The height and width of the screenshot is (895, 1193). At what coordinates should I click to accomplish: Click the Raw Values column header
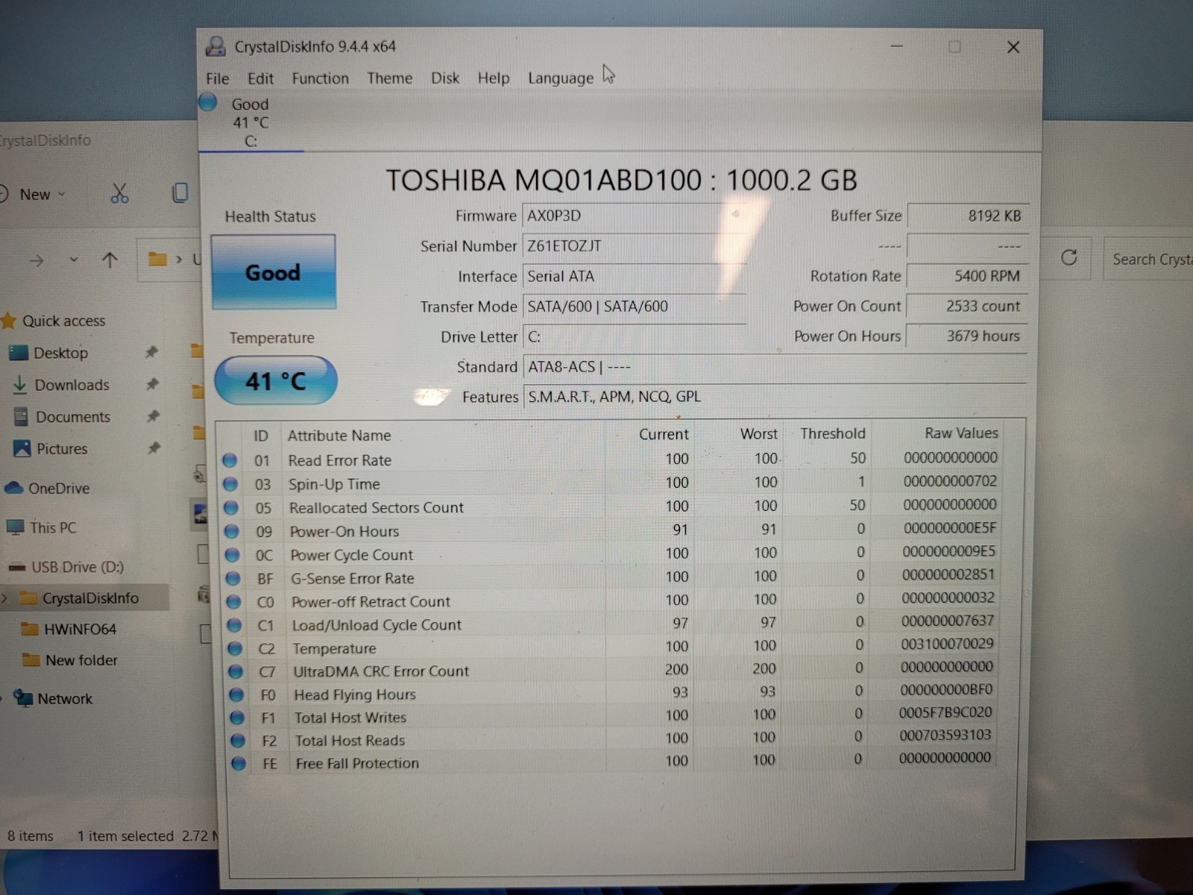click(x=961, y=433)
